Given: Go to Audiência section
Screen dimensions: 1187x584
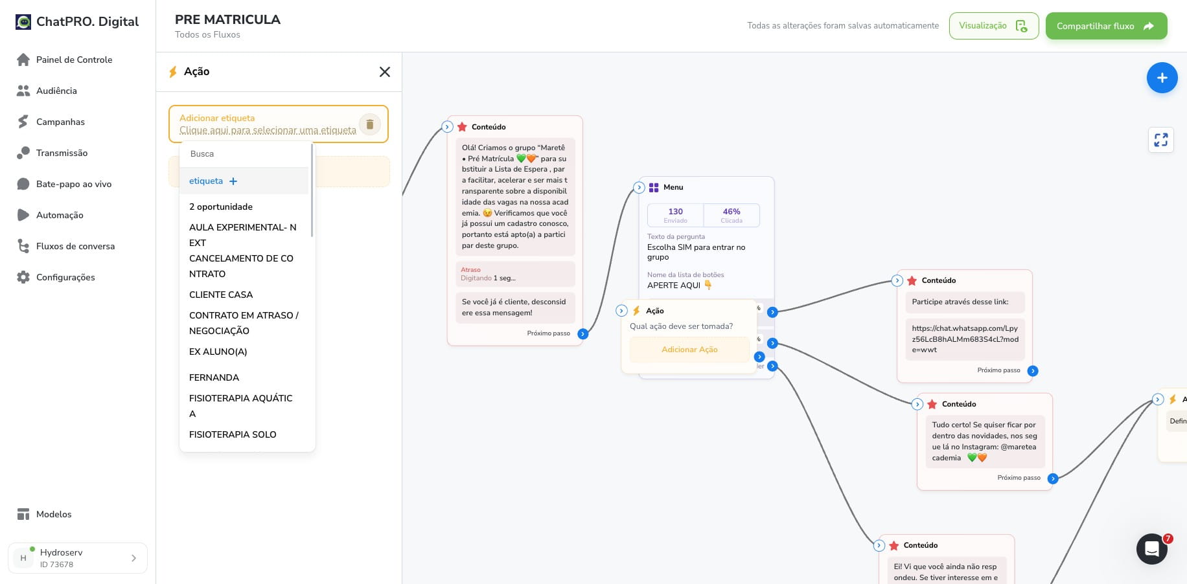Looking at the screenshot, I should pos(56,91).
